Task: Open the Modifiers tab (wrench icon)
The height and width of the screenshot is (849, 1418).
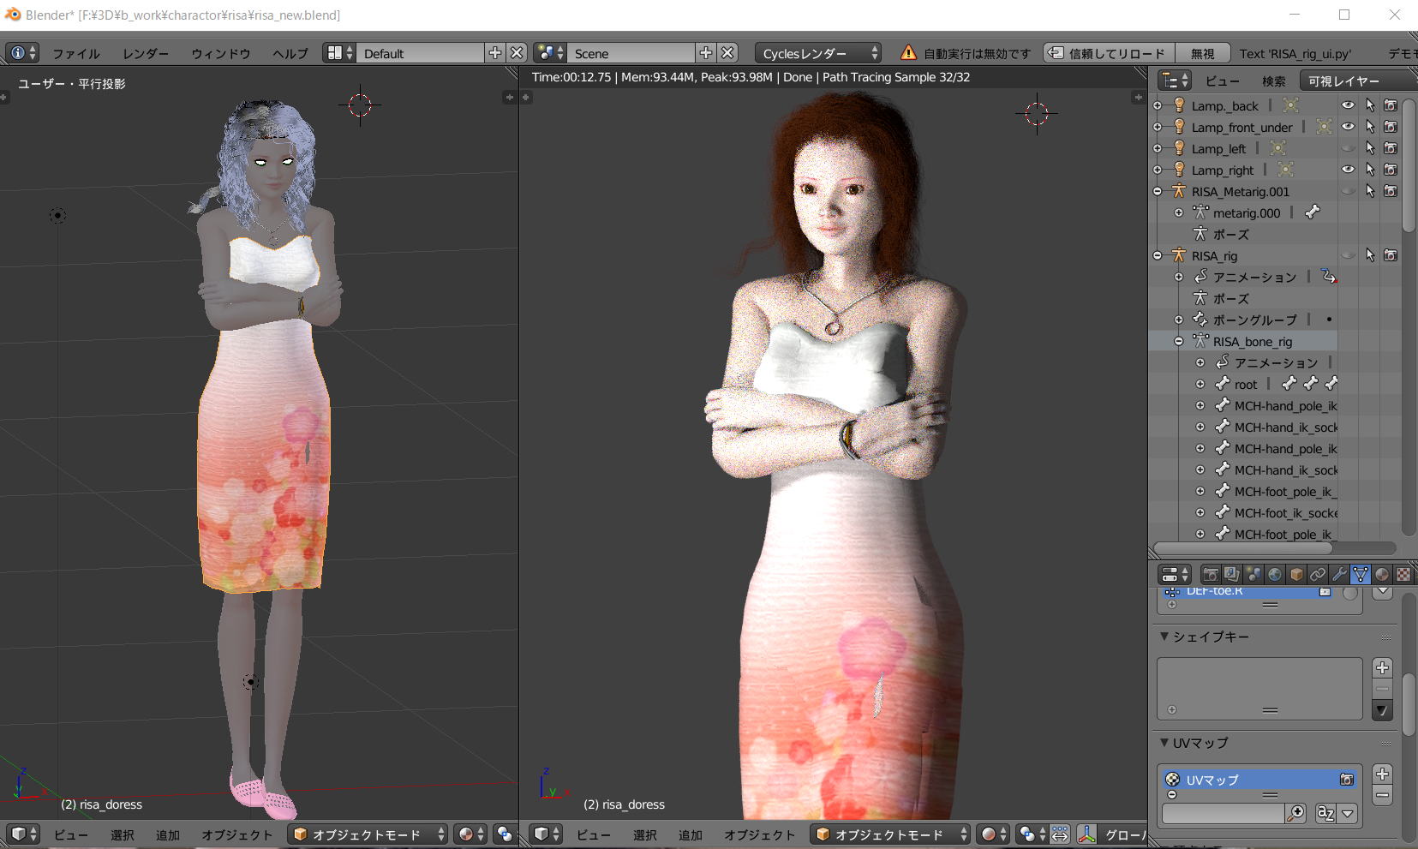Action: point(1339,574)
